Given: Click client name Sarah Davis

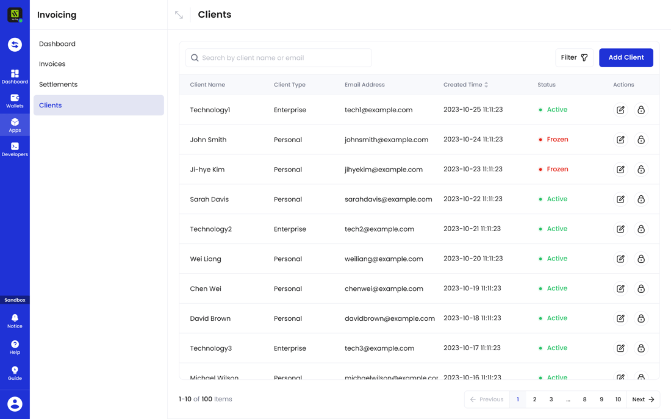Looking at the screenshot, I should [x=209, y=199].
